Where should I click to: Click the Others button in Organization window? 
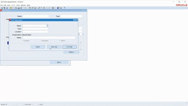[71, 52]
